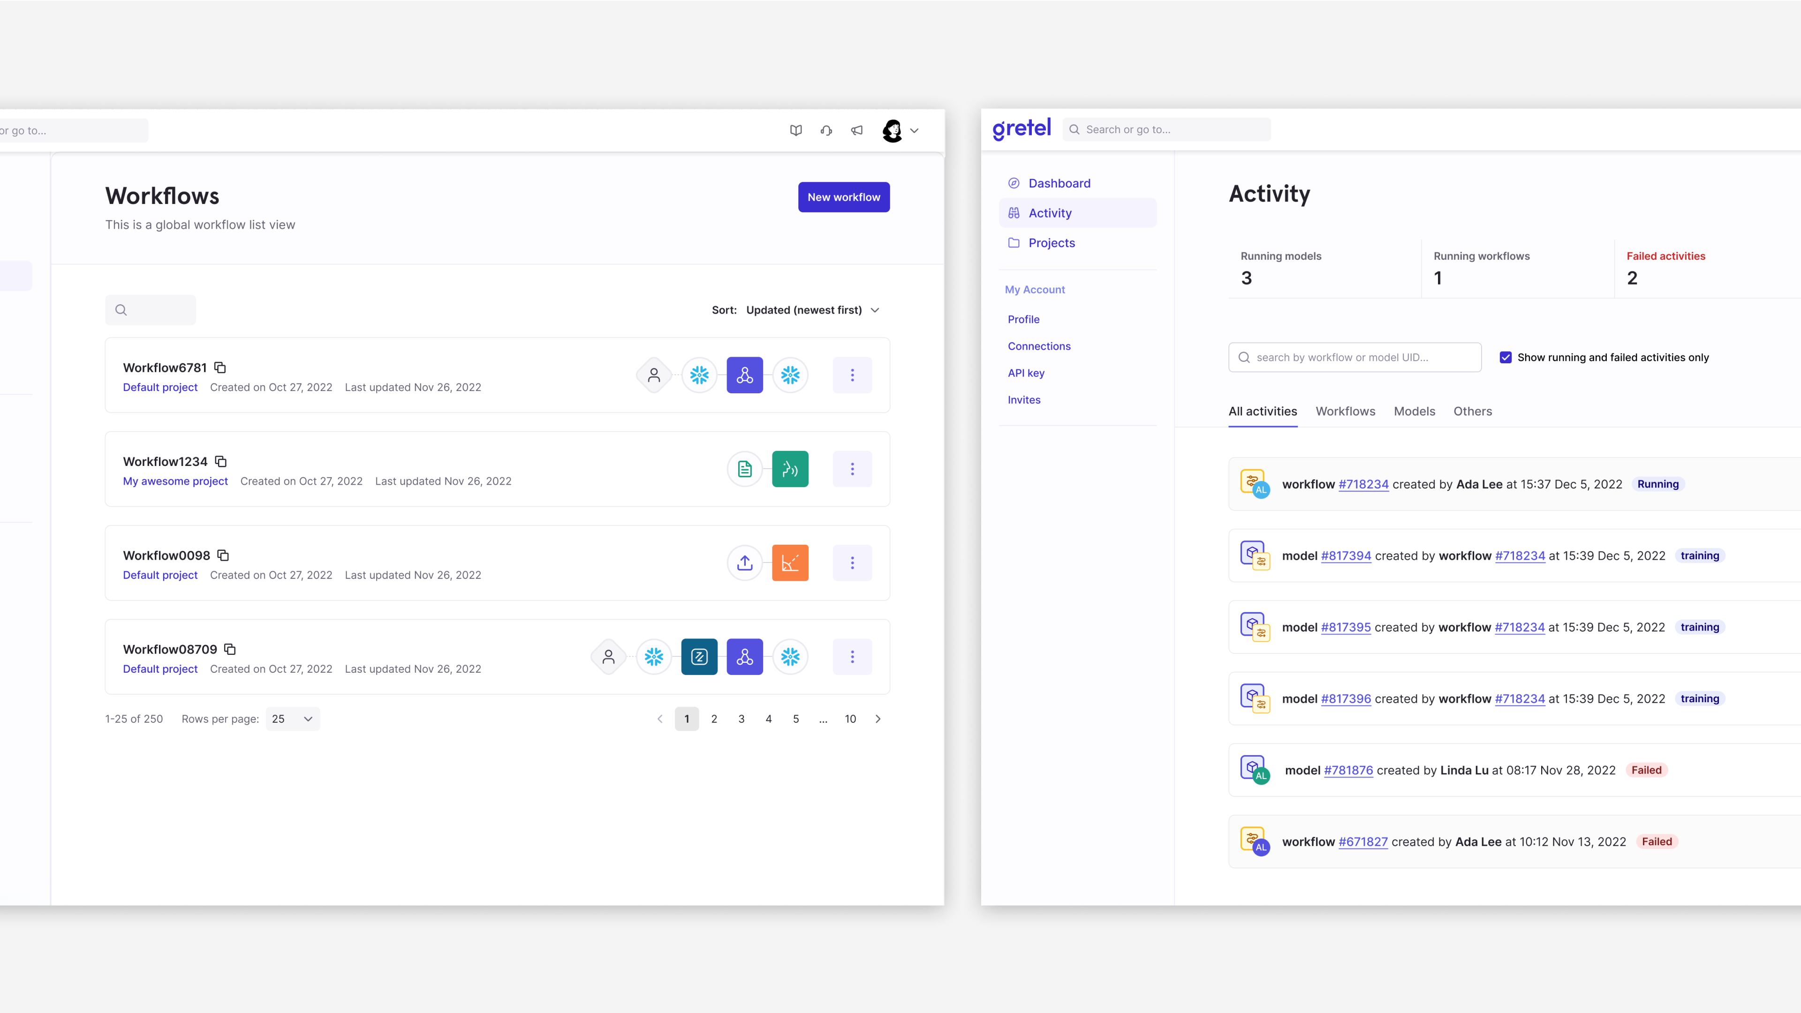The width and height of the screenshot is (1801, 1013).
Task: Go to next page arrow in pagination
Action: tap(878, 719)
